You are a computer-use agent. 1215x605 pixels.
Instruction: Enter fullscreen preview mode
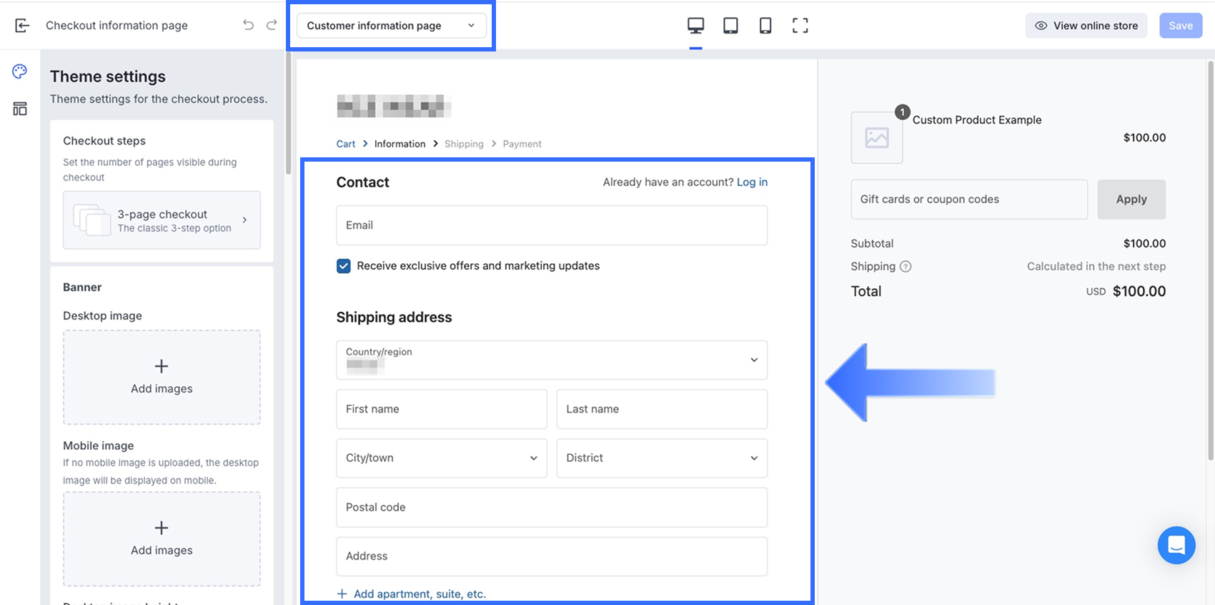[x=800, y=26]
